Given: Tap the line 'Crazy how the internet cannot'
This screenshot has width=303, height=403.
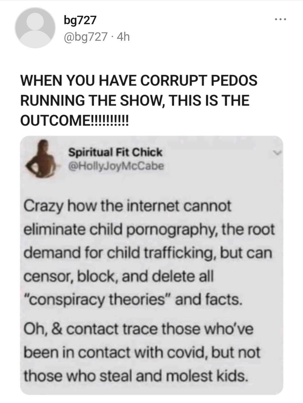Looking at the screenshot, I should (128, 206).
